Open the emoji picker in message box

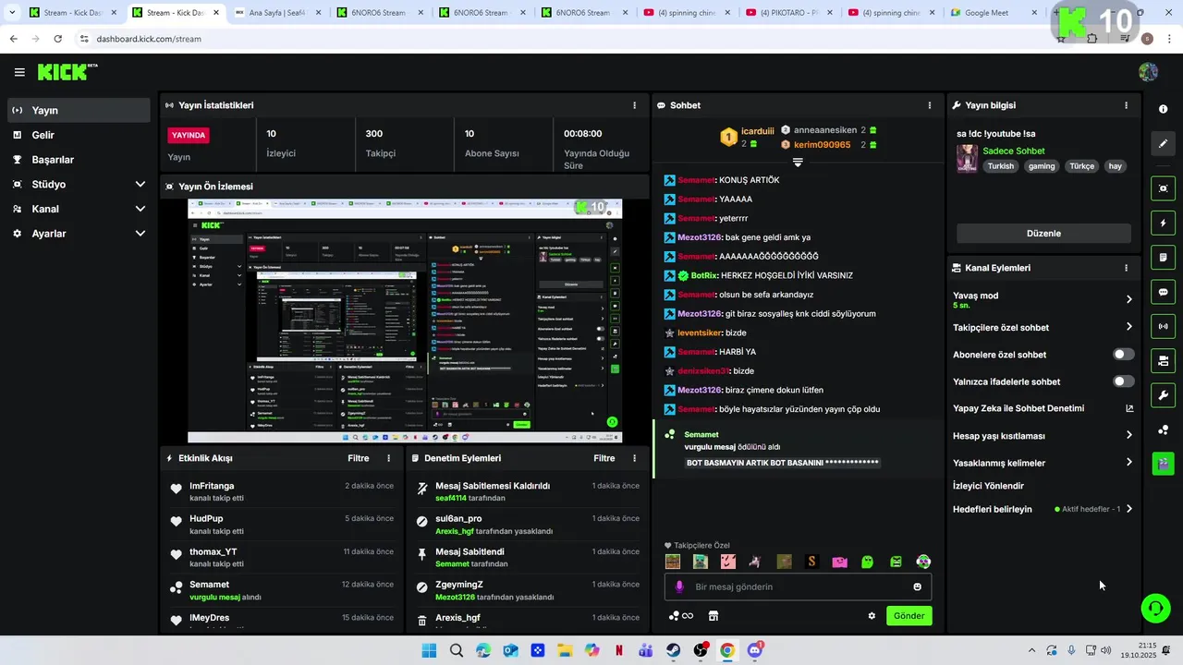click(917, 586)
